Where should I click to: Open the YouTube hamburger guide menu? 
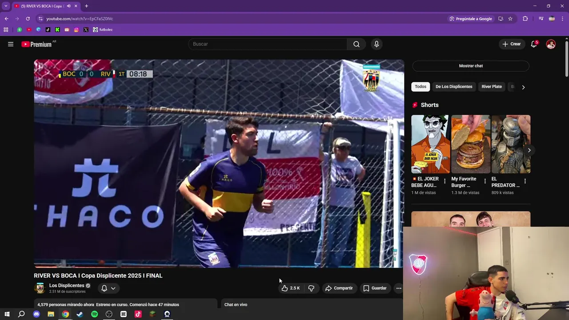tap(11, 44)
